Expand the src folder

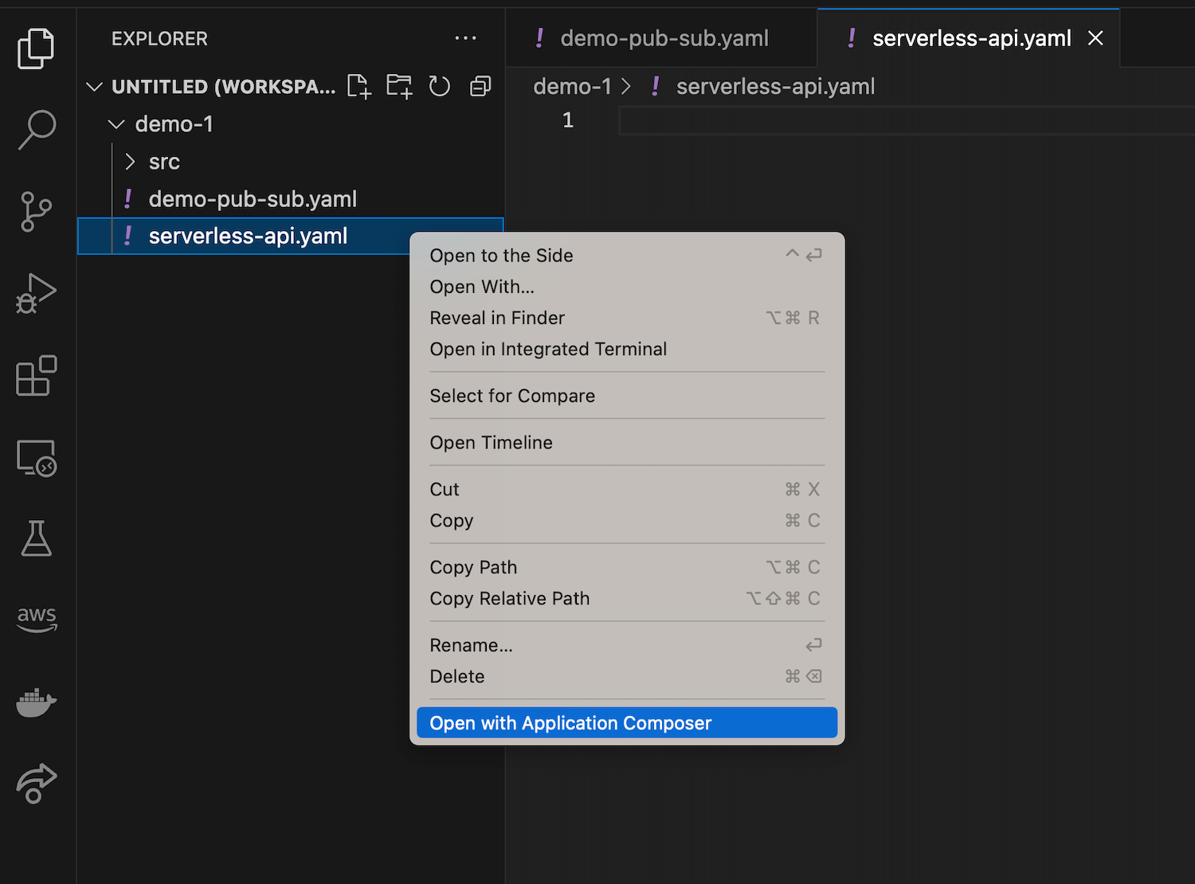(x=131, y=162)
